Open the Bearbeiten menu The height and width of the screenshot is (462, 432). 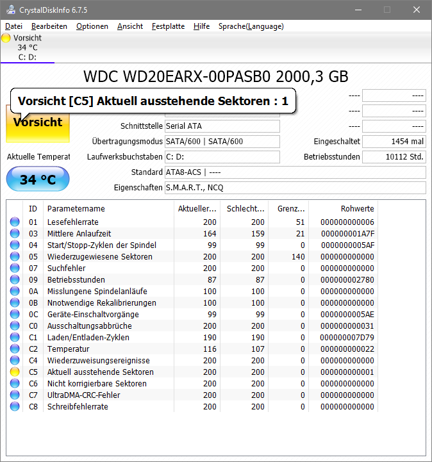(49, 26)
